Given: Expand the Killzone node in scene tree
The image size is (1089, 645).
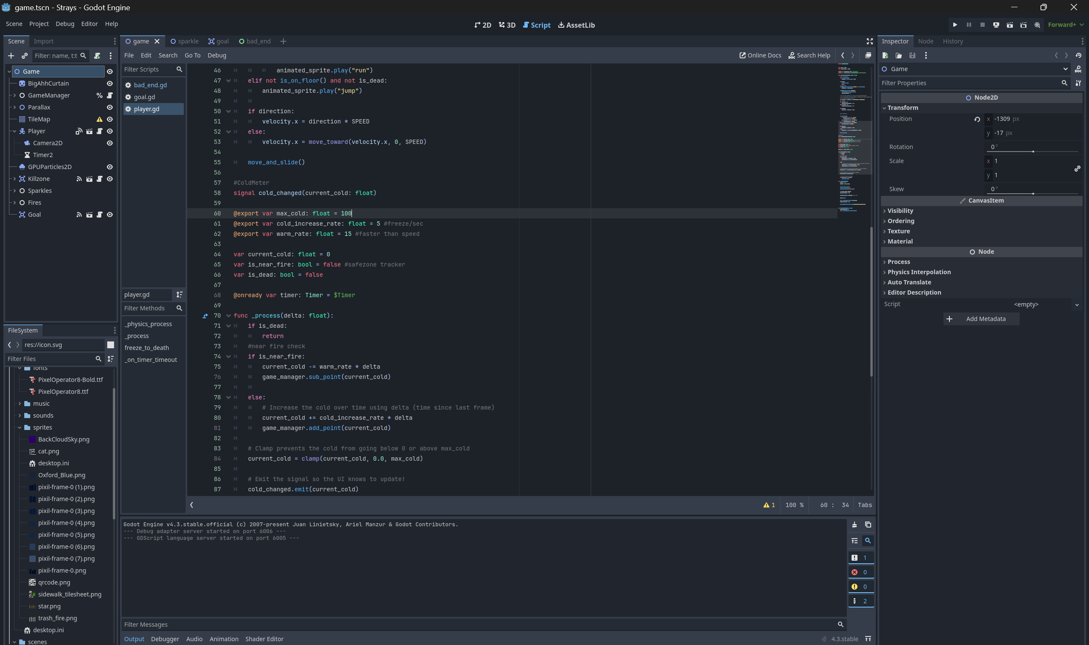Looking at the screenshot, I should tap(14, 179).
